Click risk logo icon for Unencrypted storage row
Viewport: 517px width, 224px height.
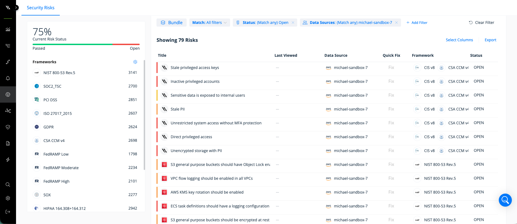click(x=164, y=151)
